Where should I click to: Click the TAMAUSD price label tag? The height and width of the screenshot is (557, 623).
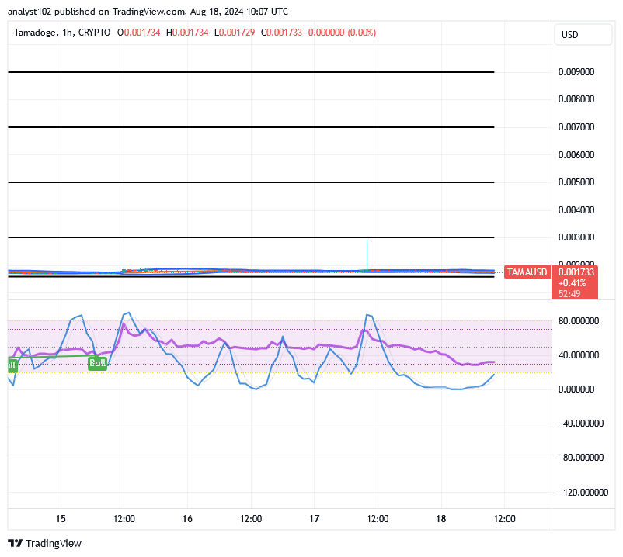(x=527, y=272)
